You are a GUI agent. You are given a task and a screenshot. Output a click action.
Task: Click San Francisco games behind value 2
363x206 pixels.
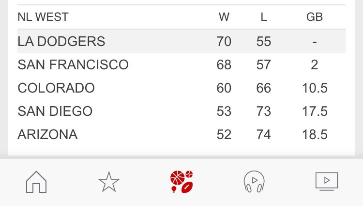tap(315, 64)
